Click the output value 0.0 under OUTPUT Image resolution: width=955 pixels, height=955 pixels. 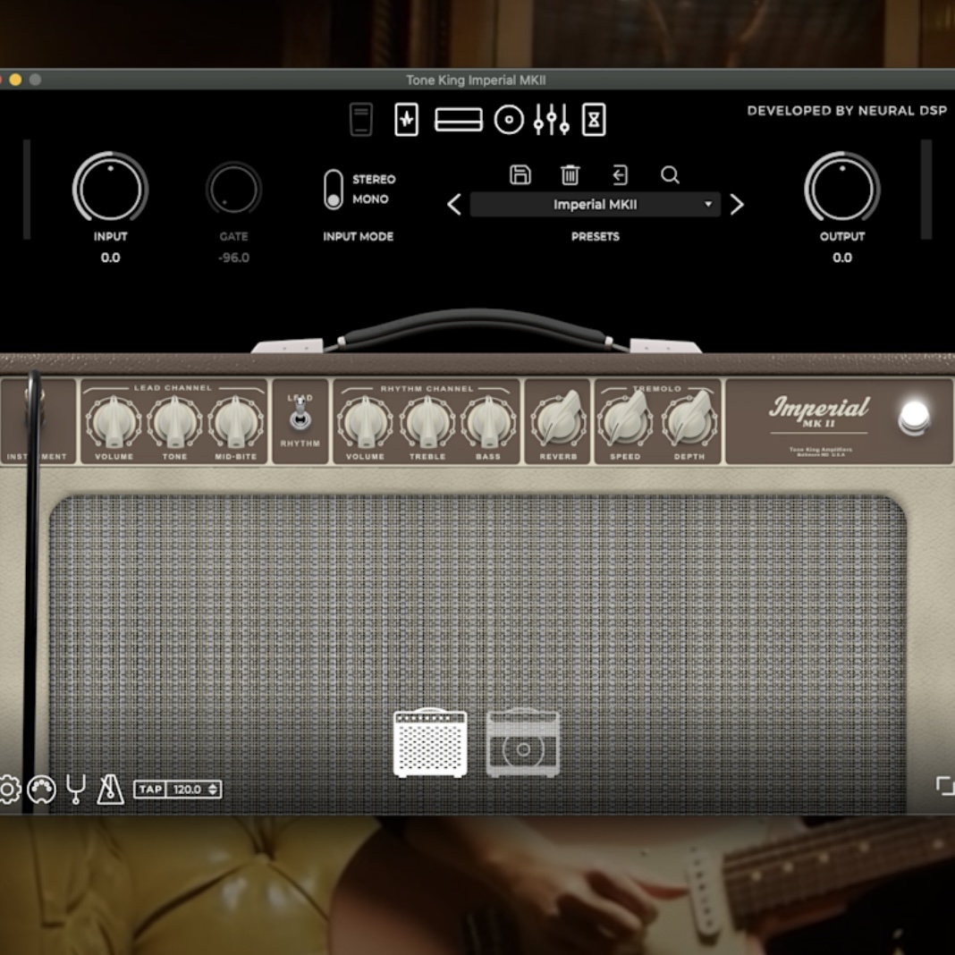pos(842,258)
